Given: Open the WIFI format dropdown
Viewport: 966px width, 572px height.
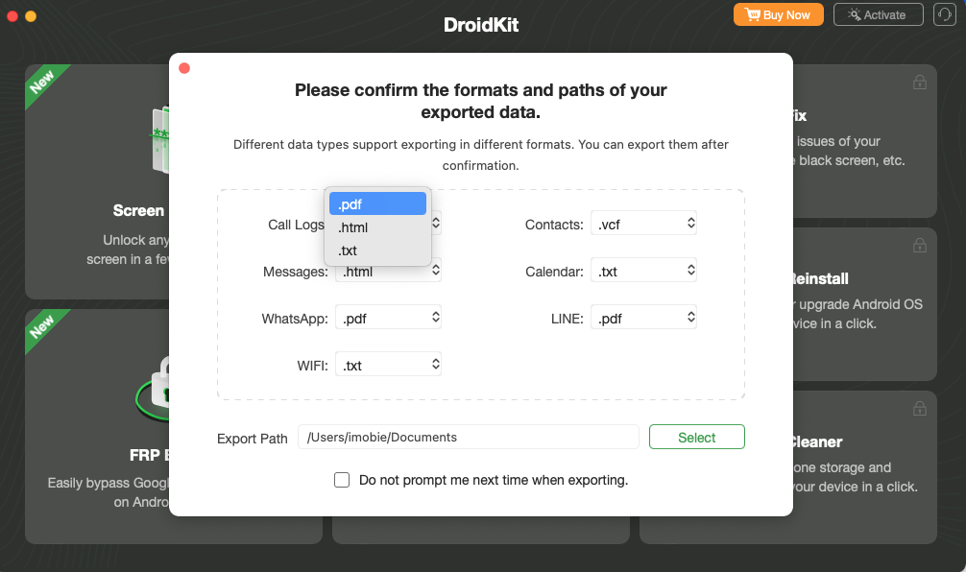Looking at the screenshot, I should (388, 364).
